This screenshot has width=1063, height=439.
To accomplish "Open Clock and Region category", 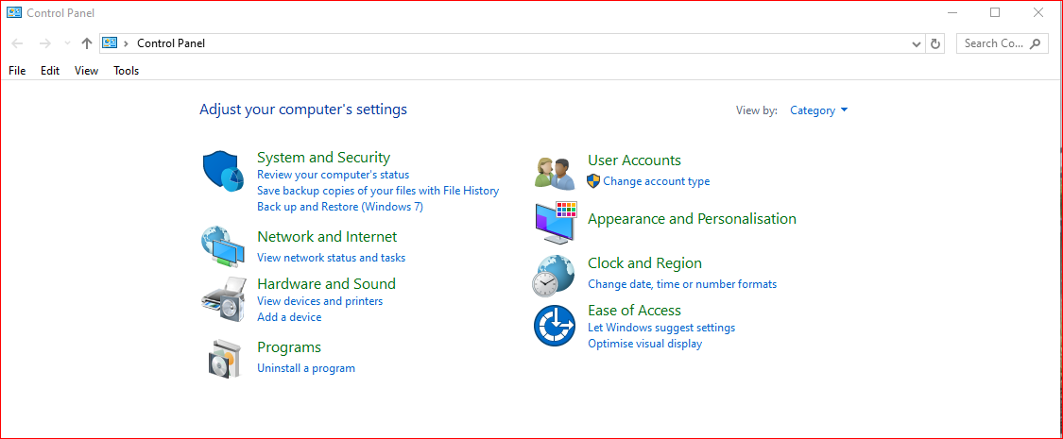I will [644, 262].
